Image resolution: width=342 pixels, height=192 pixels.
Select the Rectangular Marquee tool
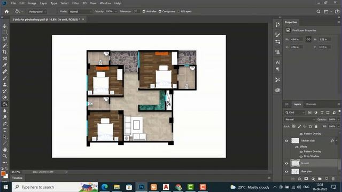(x=5, y=33)
